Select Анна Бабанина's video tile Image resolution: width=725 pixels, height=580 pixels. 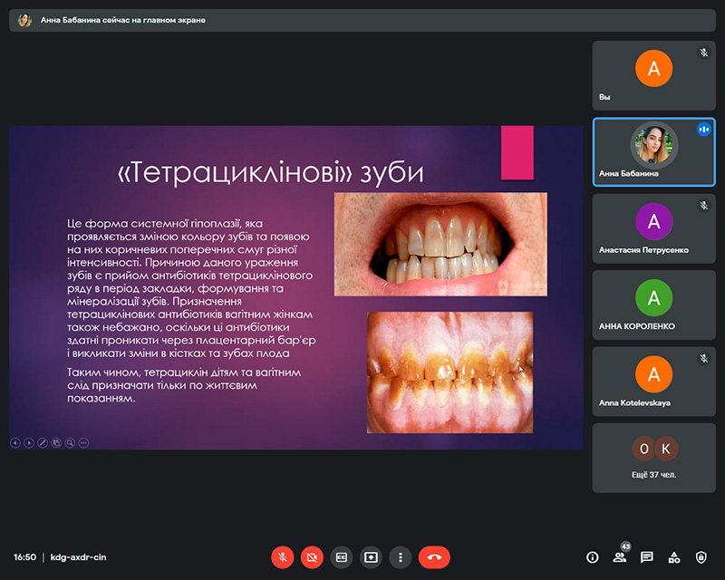coord(653,151)
